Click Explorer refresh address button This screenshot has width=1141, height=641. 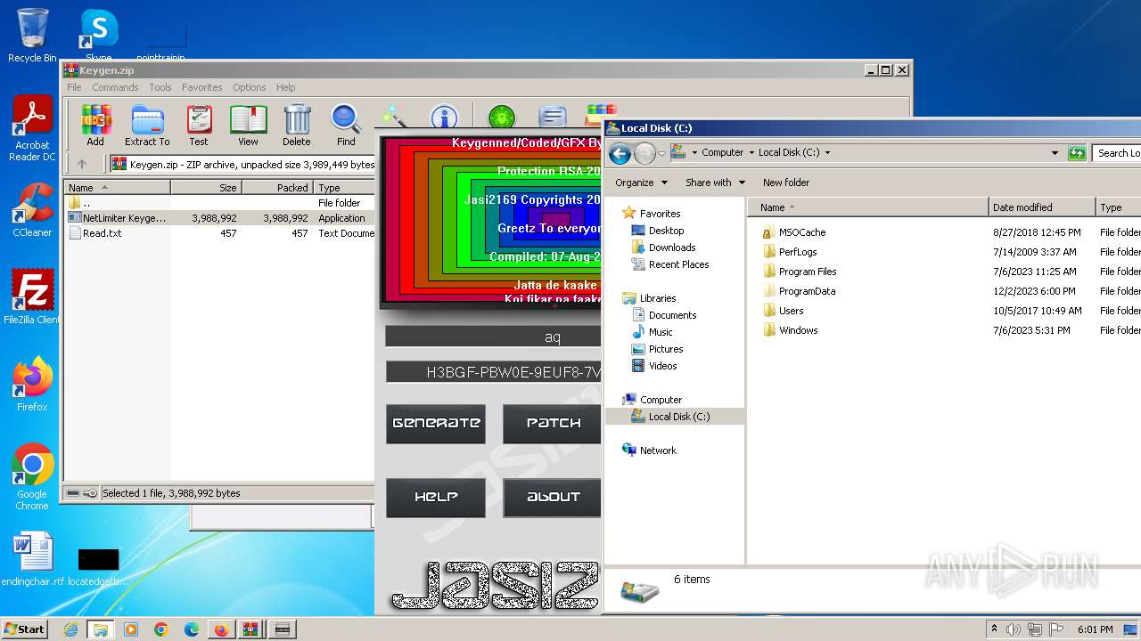pos(1077,153)
